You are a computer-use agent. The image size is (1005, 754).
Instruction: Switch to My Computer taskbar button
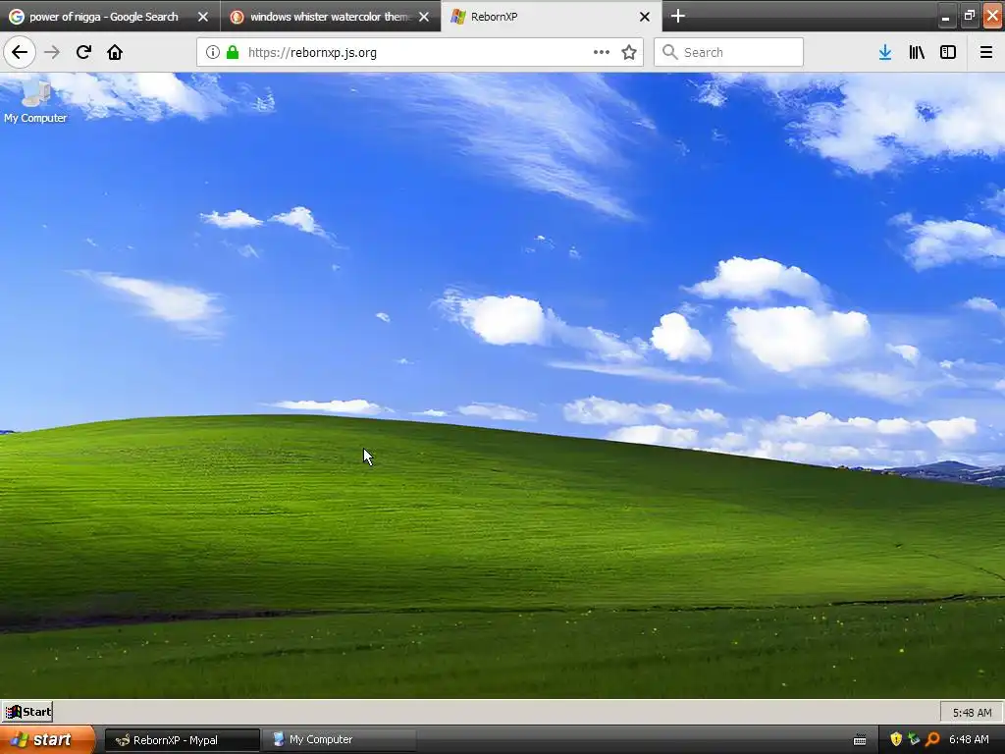click(340, 740)
